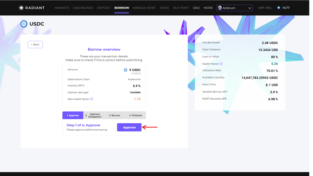Viewport: 313px width, 176px height.
Task: Open the New health factor info icon
Action: (92, 99)
